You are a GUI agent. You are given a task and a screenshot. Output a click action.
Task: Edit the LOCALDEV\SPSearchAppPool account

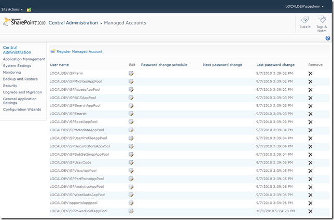[131, 106]
